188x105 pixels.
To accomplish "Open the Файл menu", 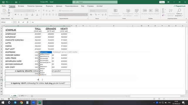I will [4, 6].
